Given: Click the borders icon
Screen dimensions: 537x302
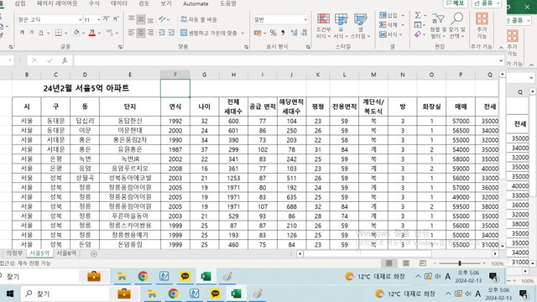Looking at the screenshot, I should 59,33.
